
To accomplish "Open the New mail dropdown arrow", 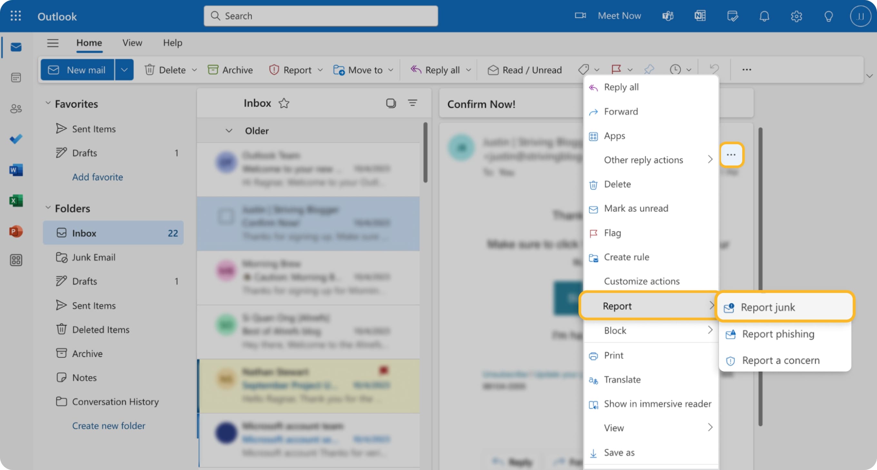I will [124, 70].
